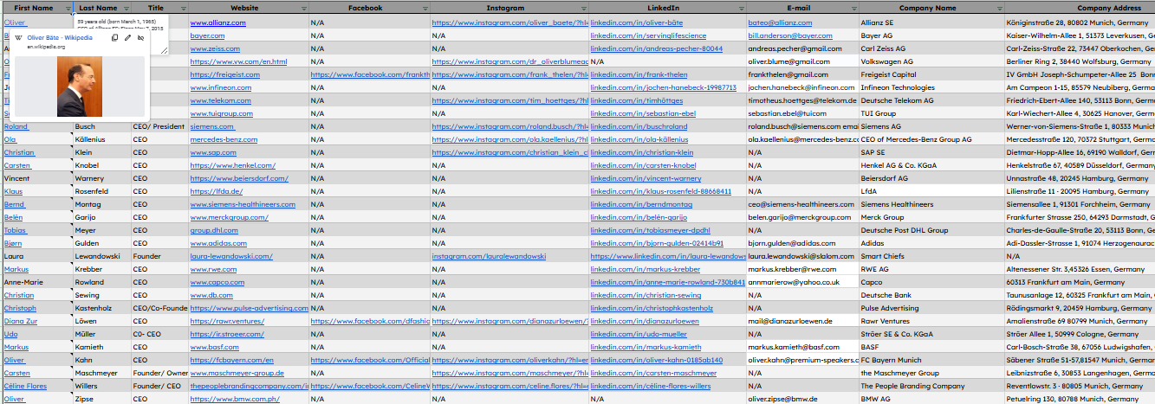Select the 'Volkswagen AG' company cell

pyautogui.click(x=931, y=61)
